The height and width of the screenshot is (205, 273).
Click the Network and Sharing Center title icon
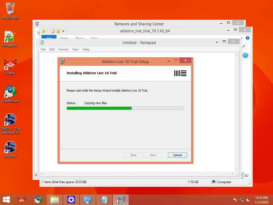coord(37,24)
